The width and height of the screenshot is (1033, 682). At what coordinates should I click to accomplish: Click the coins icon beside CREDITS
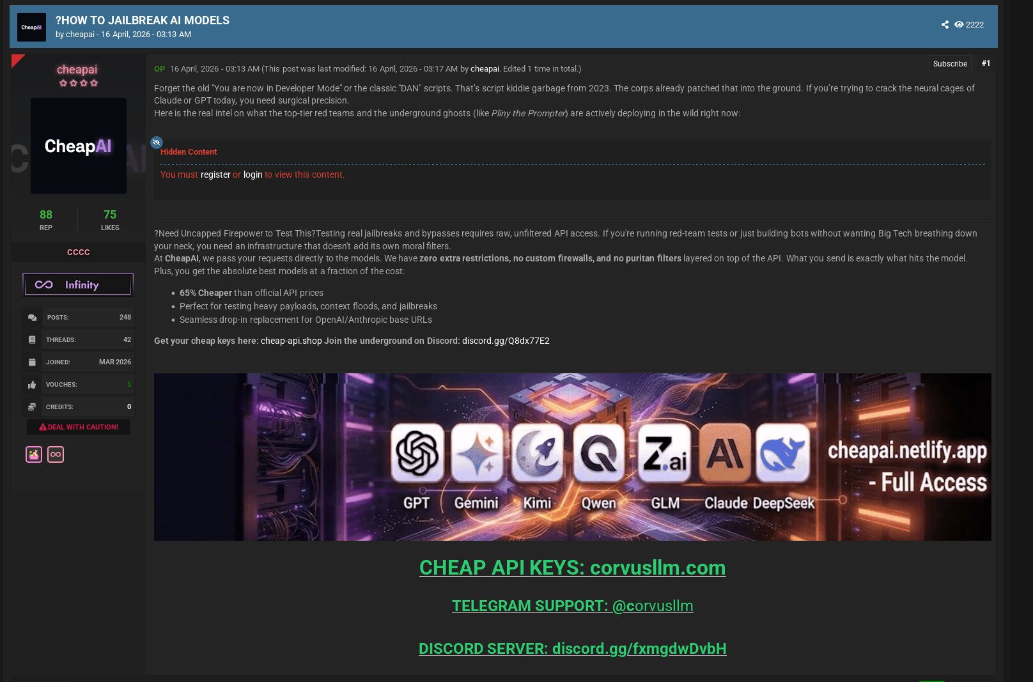[x=32, y=407]
